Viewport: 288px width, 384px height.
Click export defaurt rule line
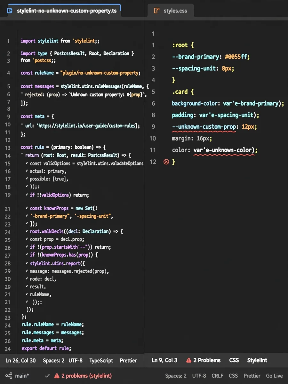pyautogui.click(x=46, y=348)
